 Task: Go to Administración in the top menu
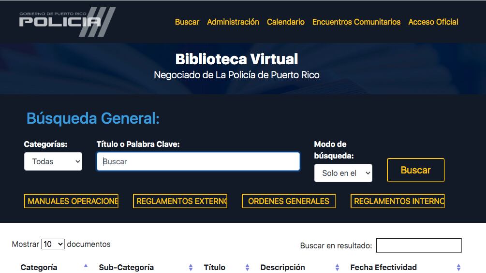233,22
